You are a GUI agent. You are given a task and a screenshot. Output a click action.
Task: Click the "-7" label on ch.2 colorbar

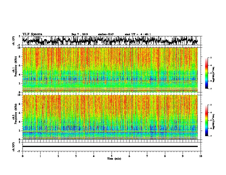pyautogui.click(x=210, y=136)
